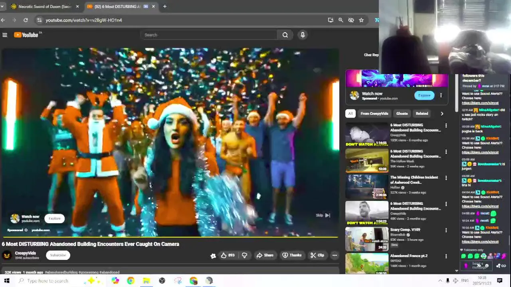
Task: Click the hashtag #abandonedbuilding
Action: [x=61, y=272]
